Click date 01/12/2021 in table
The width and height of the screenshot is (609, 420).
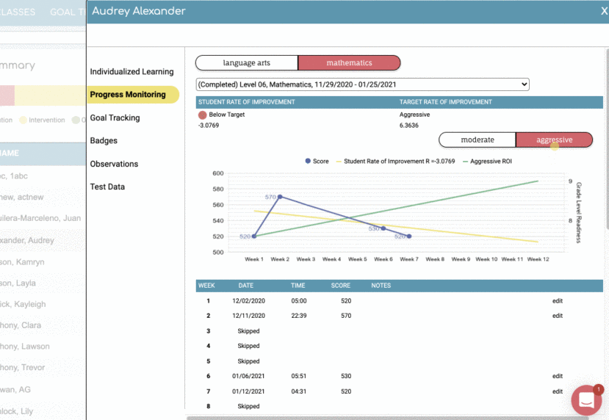[x=248, y=391]
